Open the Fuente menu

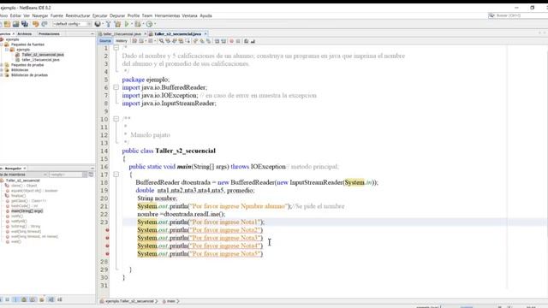[57, 15]
